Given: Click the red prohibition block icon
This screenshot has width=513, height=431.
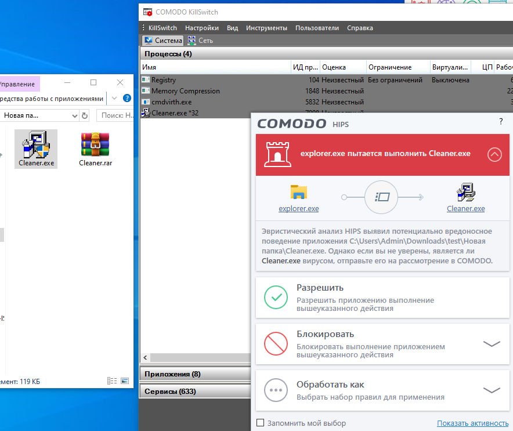Looking at the screenshot, I should [276, 343].
